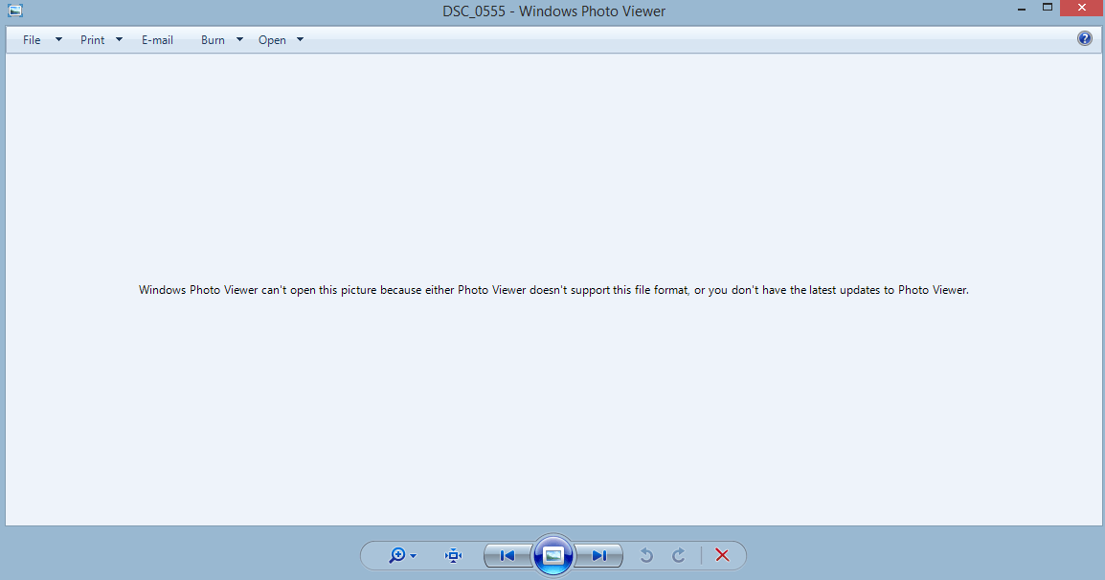Open the Print menu

[92, 40]
